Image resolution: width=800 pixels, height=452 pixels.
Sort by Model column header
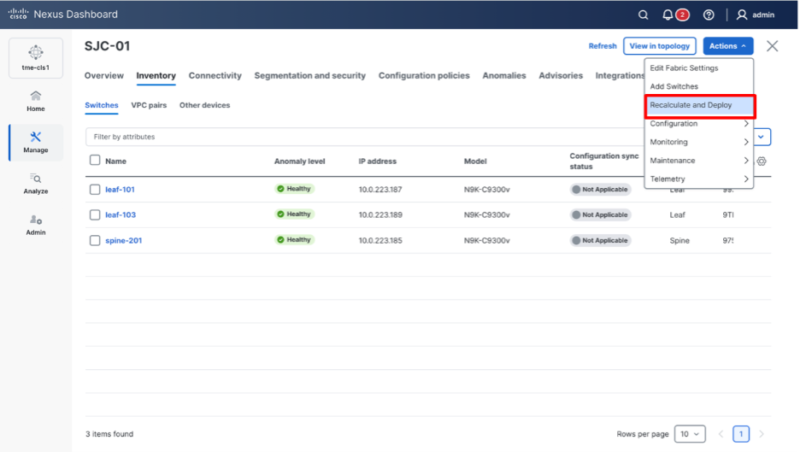475,161
